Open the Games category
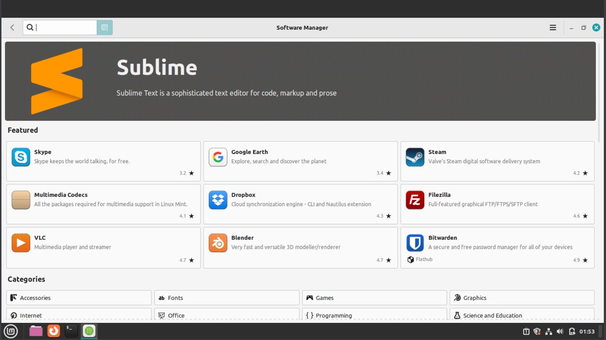 point(374,298)
